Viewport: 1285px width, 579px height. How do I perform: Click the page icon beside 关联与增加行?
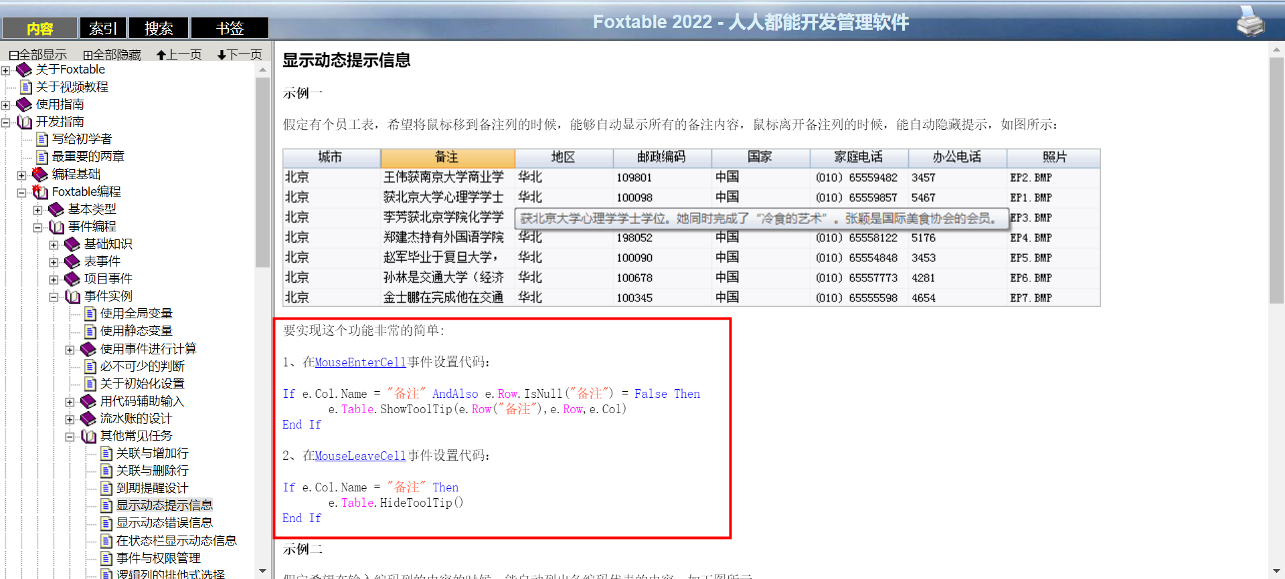click(106, 453)
